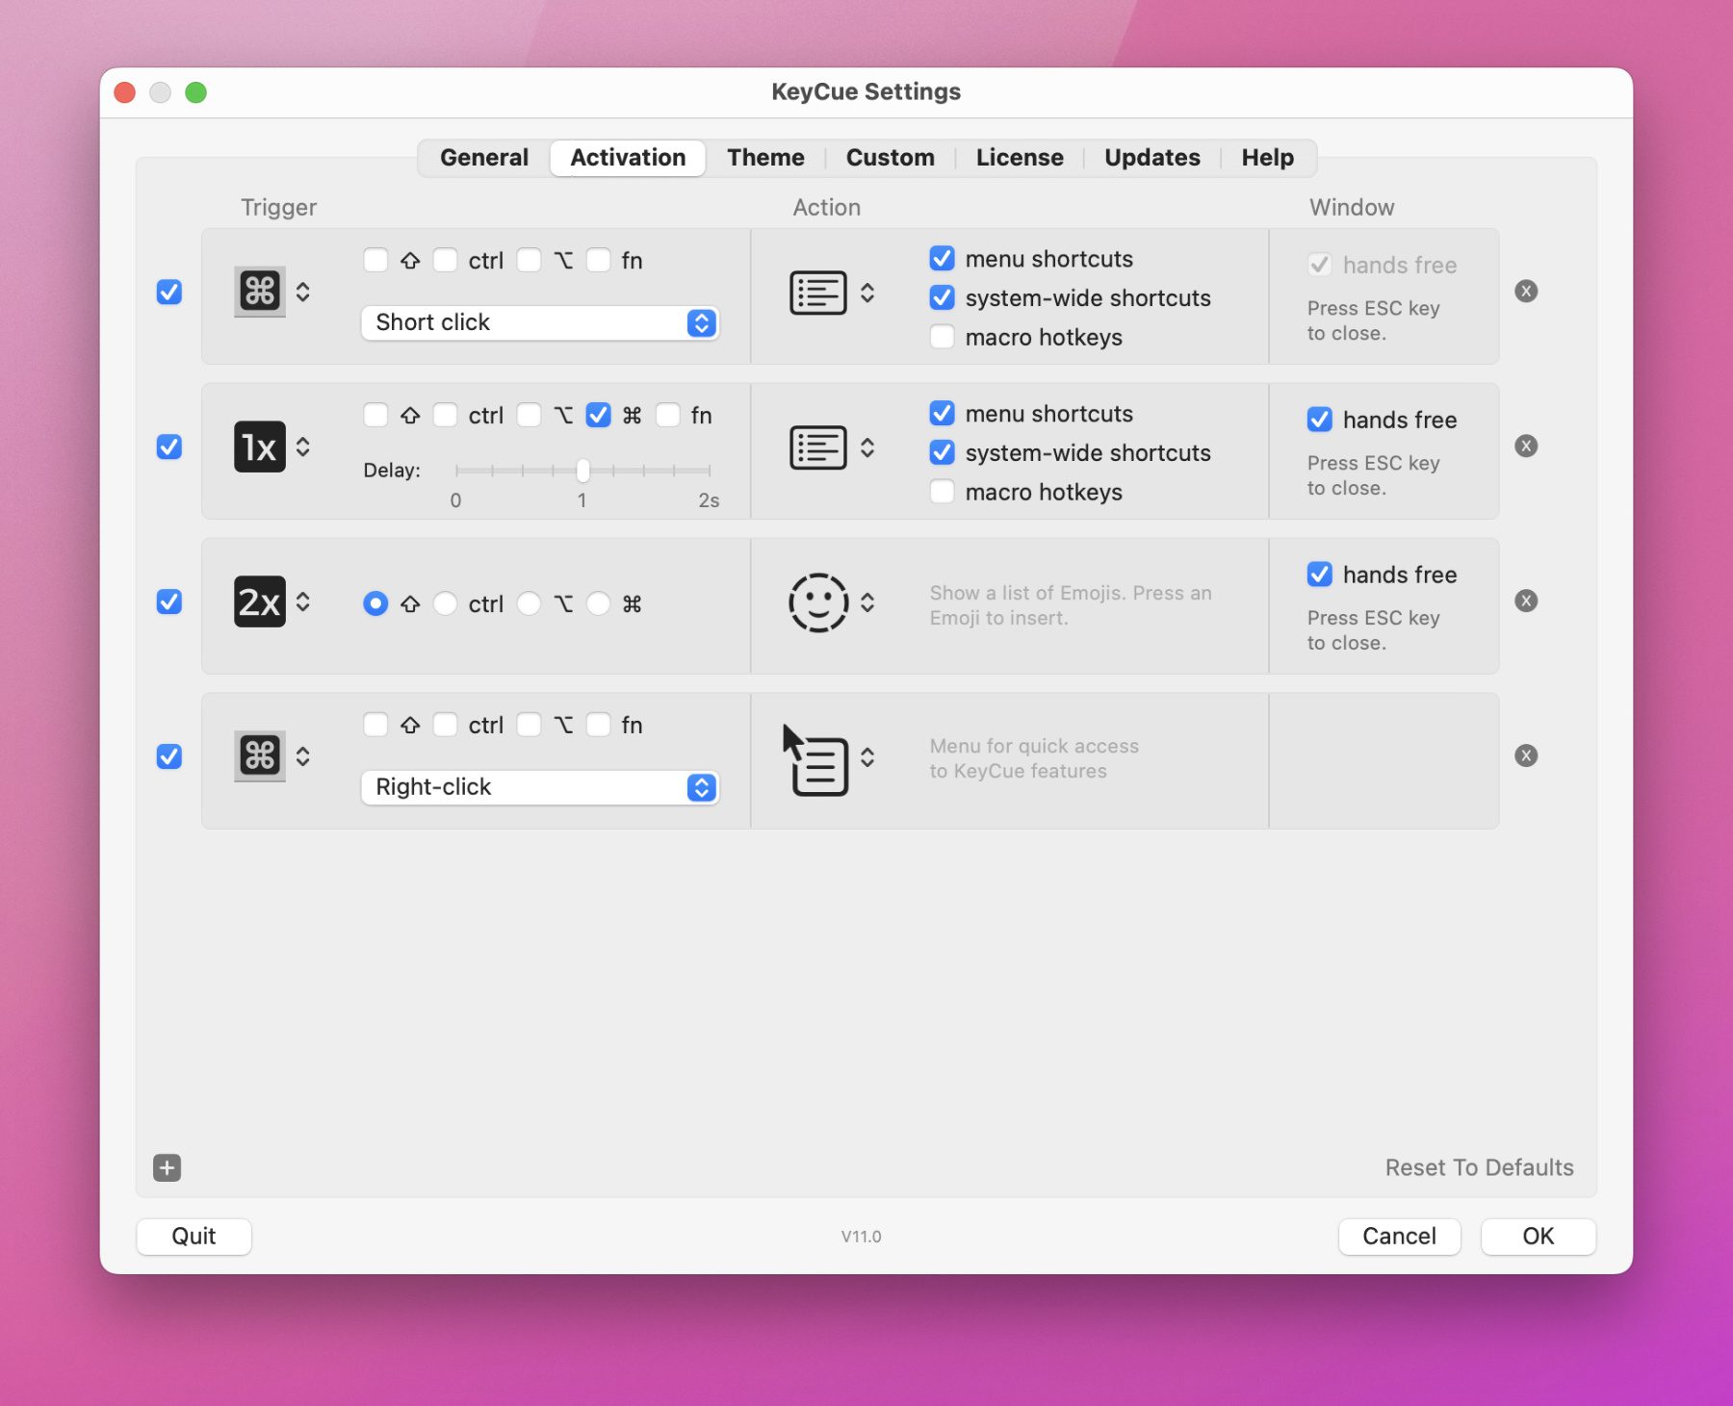1733x1406 pixels.
Task: Change the action type stepper for emoji row
Action: [867, 602]
